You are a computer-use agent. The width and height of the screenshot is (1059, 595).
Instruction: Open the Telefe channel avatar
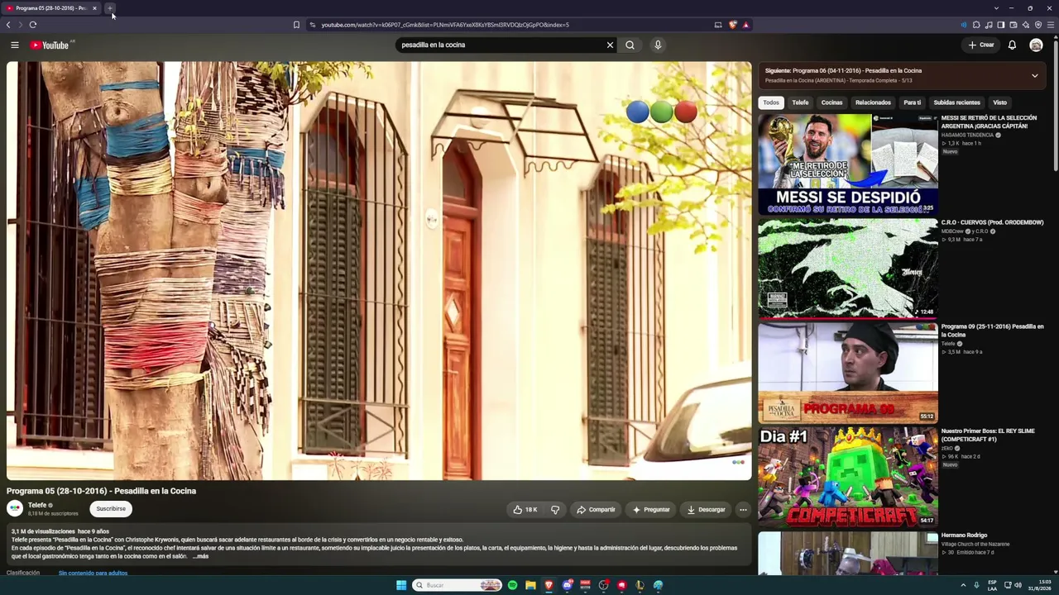coord(15,509)
